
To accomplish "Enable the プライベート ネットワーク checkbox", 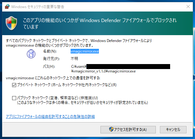I will (x=14, y=85).
